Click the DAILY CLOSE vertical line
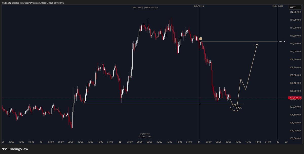The width and height of the screenshot is (304, 154). coord(278,76)
